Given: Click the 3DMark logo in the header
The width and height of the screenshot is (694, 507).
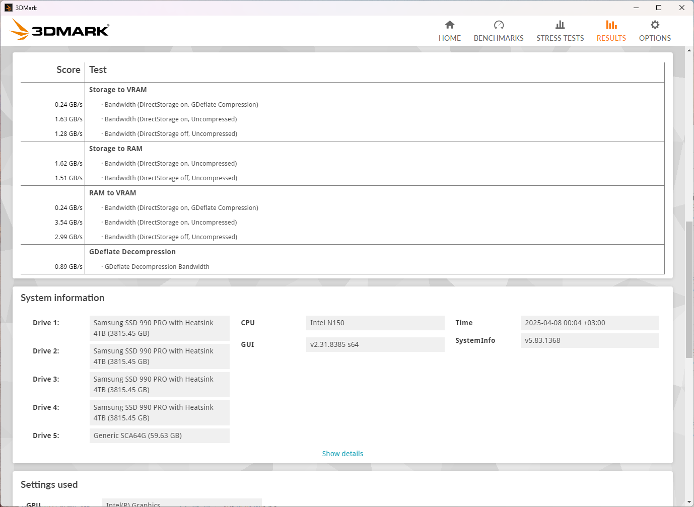Looking at the screenshot, I should tap(59, 30).
